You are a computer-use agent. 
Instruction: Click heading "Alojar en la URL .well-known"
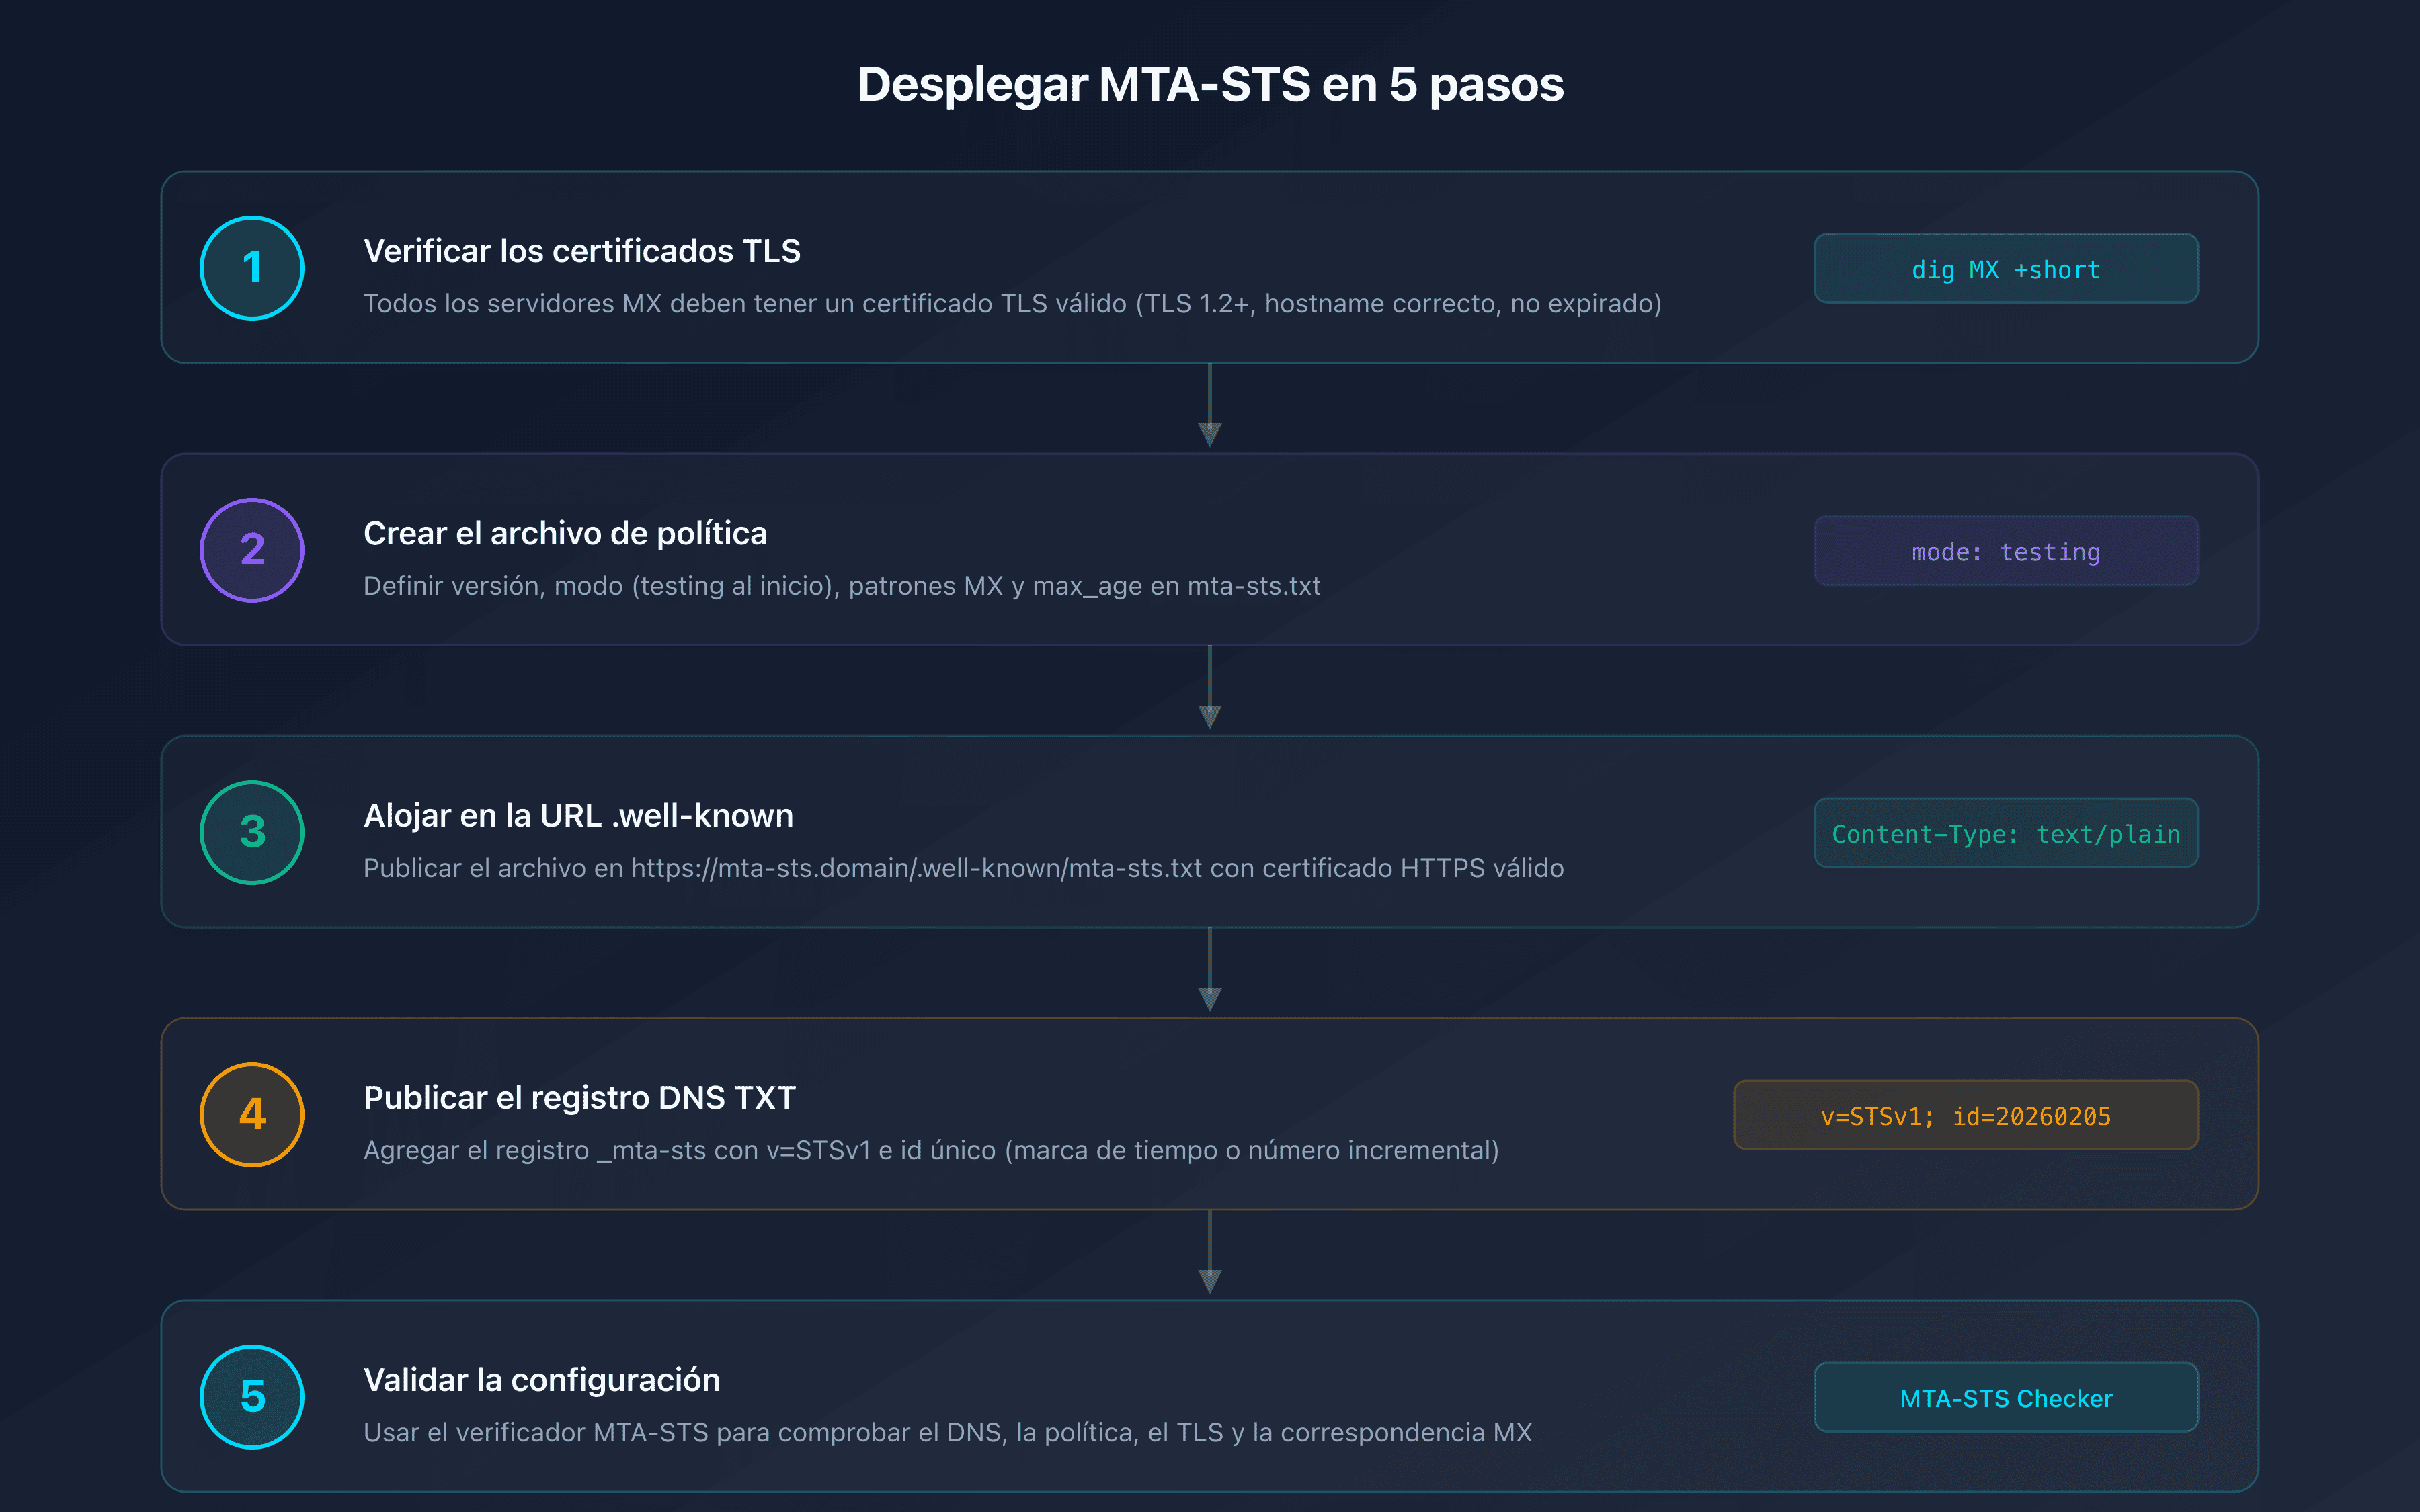tap(578, 815)
